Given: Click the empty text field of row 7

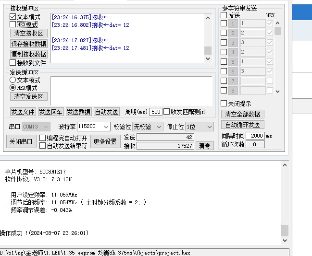Looking at the screenshot, I should tap(253, 81).
